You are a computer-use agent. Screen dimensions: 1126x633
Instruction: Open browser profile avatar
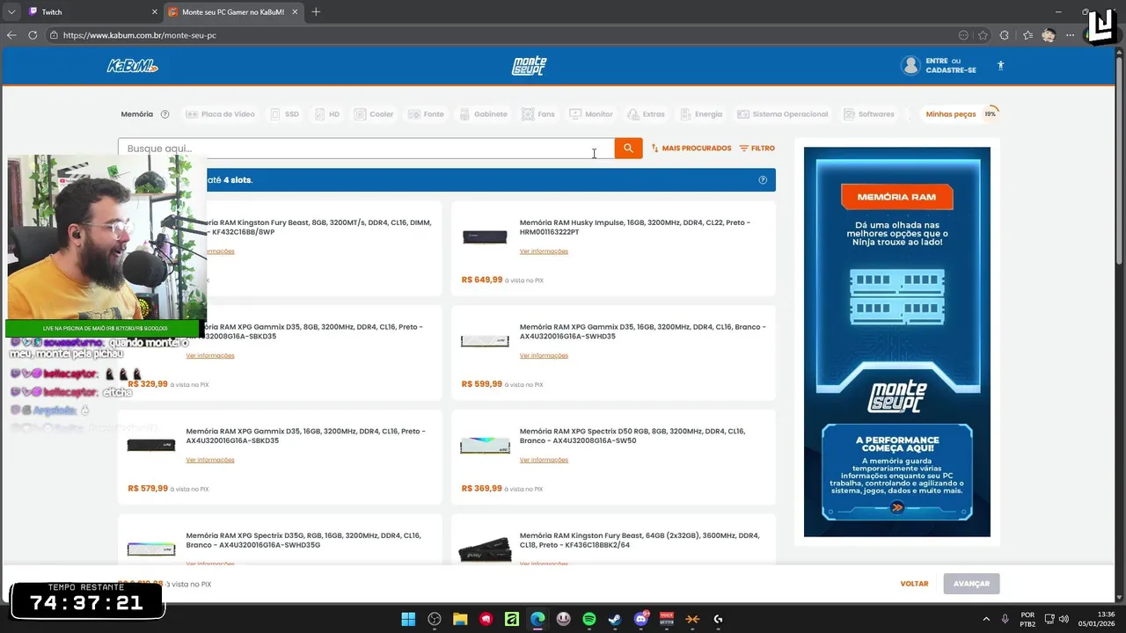[x=1049, y=35]
